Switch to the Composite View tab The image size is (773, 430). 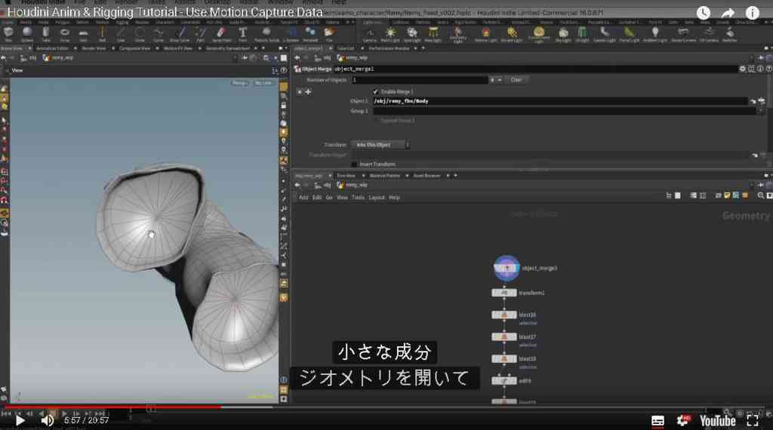pos(134,48)
